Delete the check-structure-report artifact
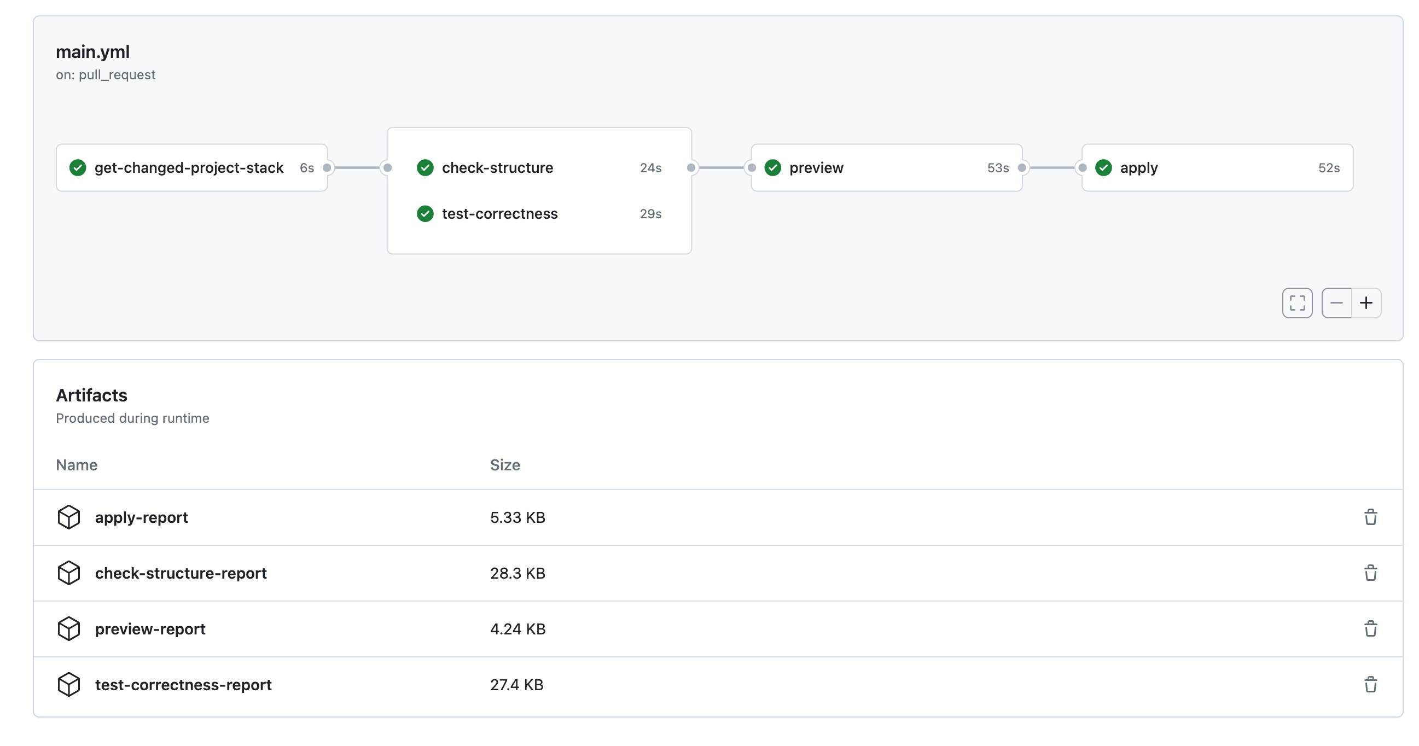 coord(1370,573)
